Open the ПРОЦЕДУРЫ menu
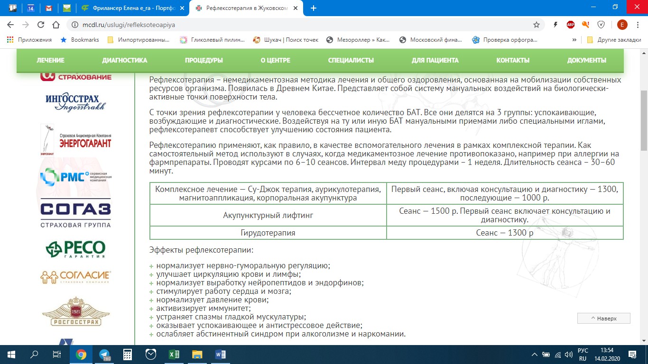Screen dimensions: 648x364 (x=204, y=60)
